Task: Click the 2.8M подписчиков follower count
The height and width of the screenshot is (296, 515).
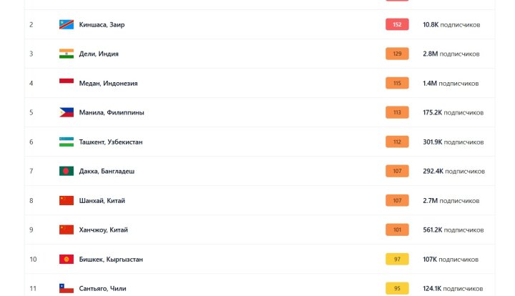Action: pyautogui.click(x=451, y=54)
